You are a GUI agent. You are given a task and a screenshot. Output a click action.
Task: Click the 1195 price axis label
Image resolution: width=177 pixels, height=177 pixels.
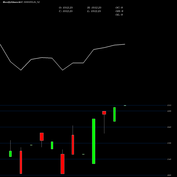pos(169,143)
